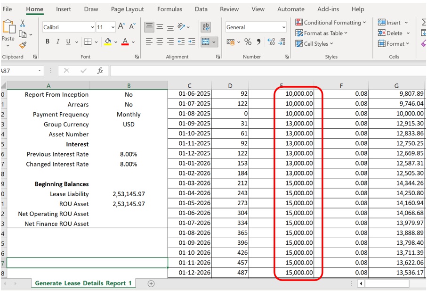
Task: Apply Percent Style number format
Action: (x=248, y=42)
